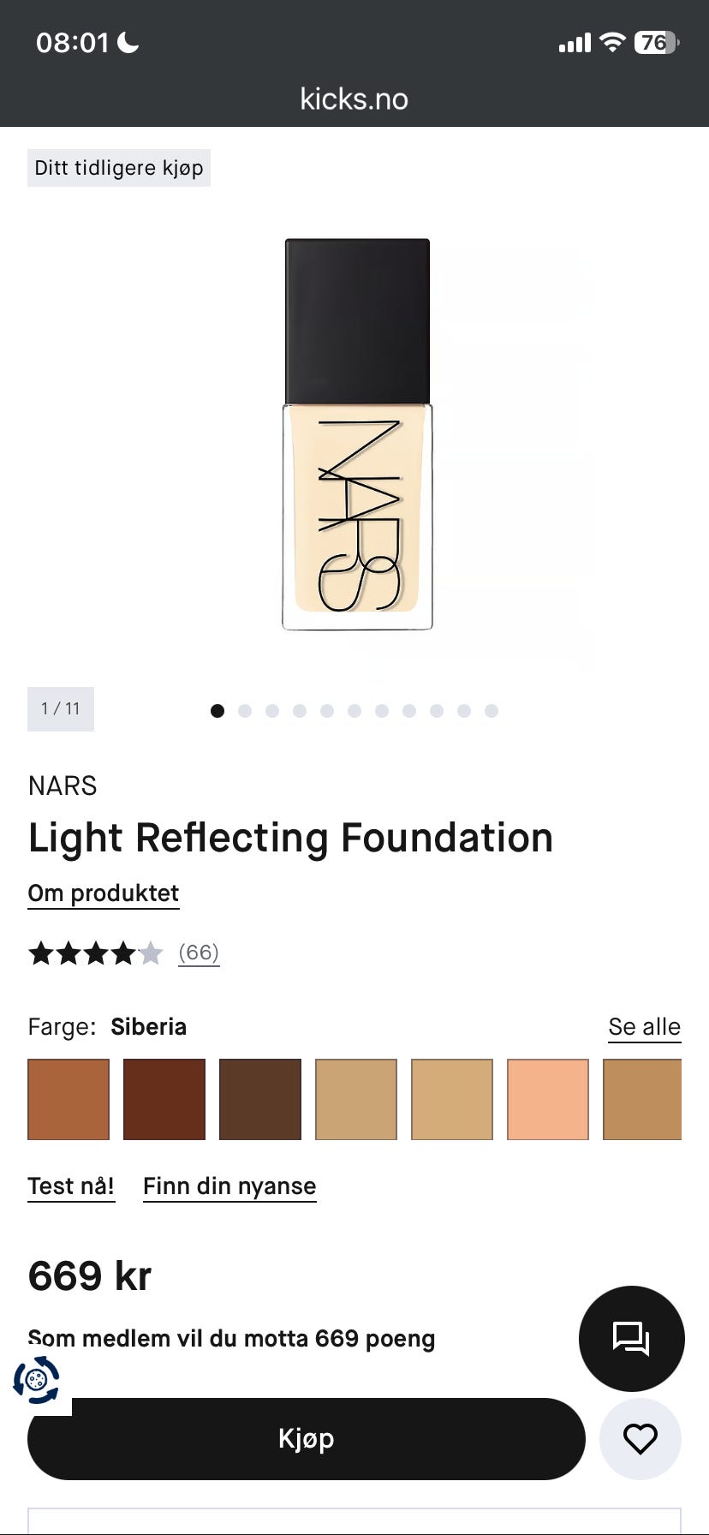
Task: Select the first reddish-brown color swatch
Action: 69,1099
